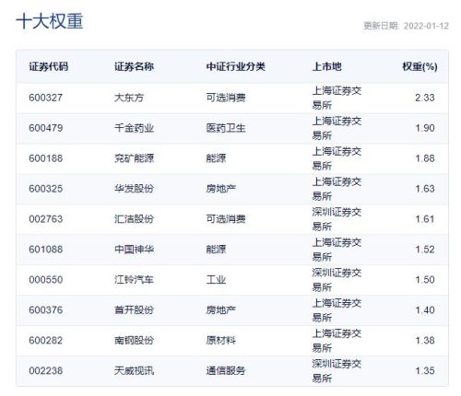Image resolution: width=461 pixels, height=396 pixels.
Task: Select security name 汇洁股份
Action: point(134,219)
